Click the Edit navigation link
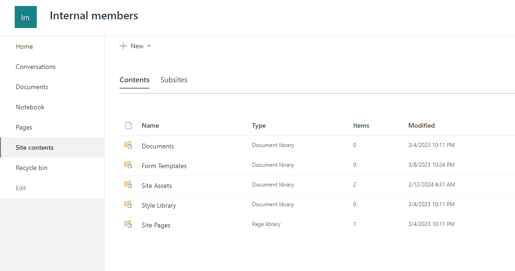Viewport: 515px width, 271px height. click(x=21, y=188)
